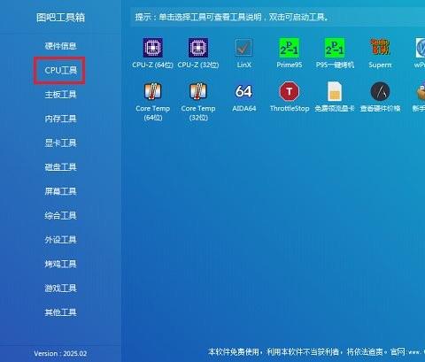Select the Super Pi icon

click(380, 47)
